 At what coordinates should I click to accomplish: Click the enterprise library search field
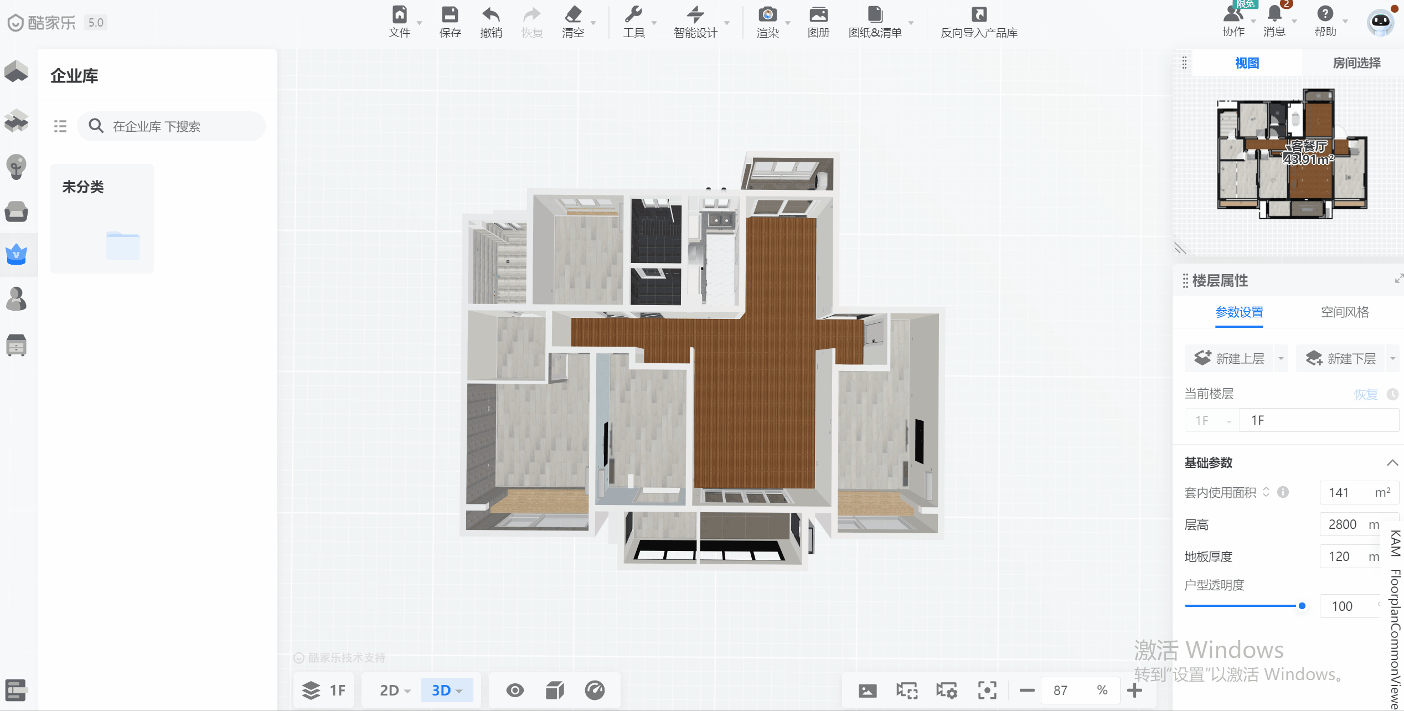tap(172, 127)
